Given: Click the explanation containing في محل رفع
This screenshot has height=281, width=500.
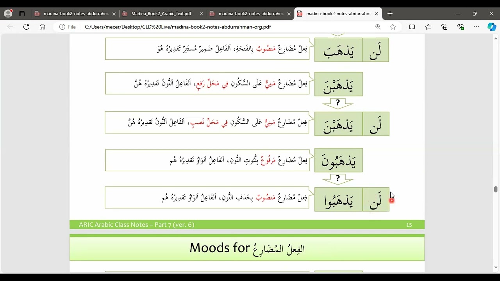Looking at the screenshot, I should [207, 83].
